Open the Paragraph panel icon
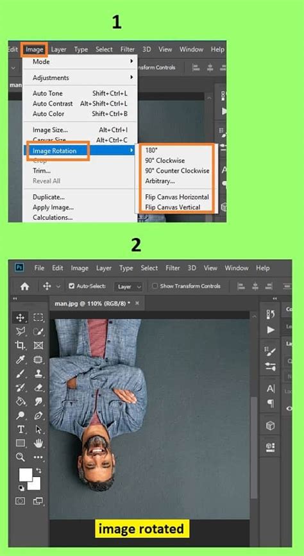 [271, 403]
